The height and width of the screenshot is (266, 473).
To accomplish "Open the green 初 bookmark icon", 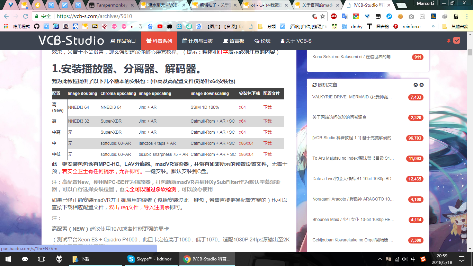I will (x=189, y=26).
